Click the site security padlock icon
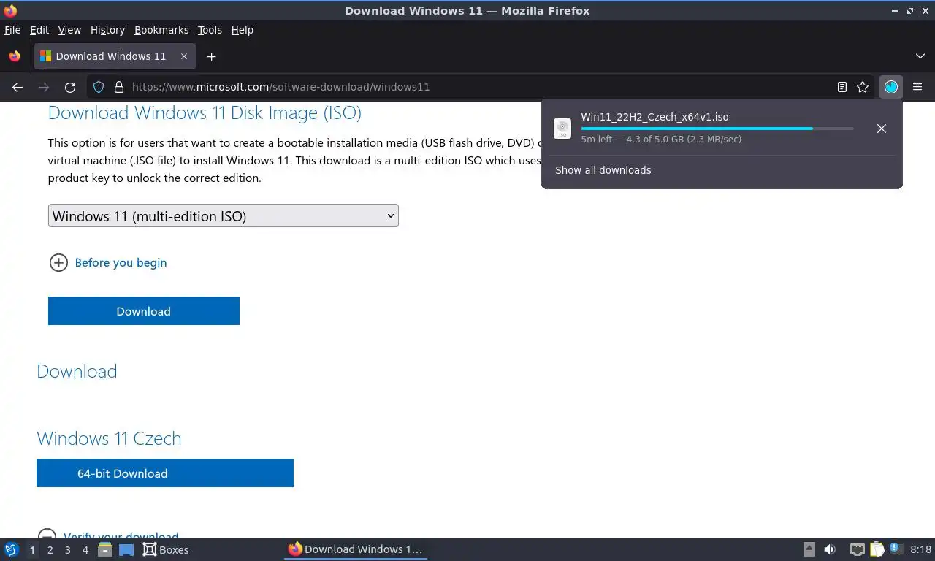935x561 pixels. tap(119, 87)
